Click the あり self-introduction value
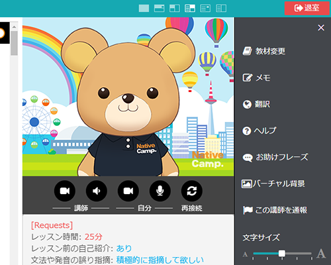 click(x=124, y=248)
